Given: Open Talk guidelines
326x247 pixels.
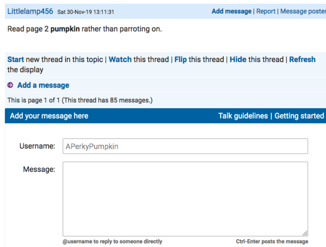Looking at the screenshot, I should pyautogui.click(x=243, y=116).
